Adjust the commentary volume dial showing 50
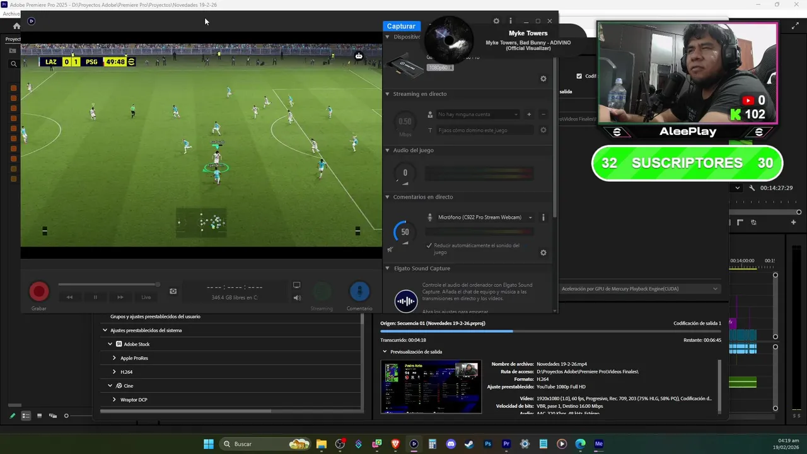Image resolution: width=807 pixels, height=454 pixels. pyautogui.click(x=405, y=232)
